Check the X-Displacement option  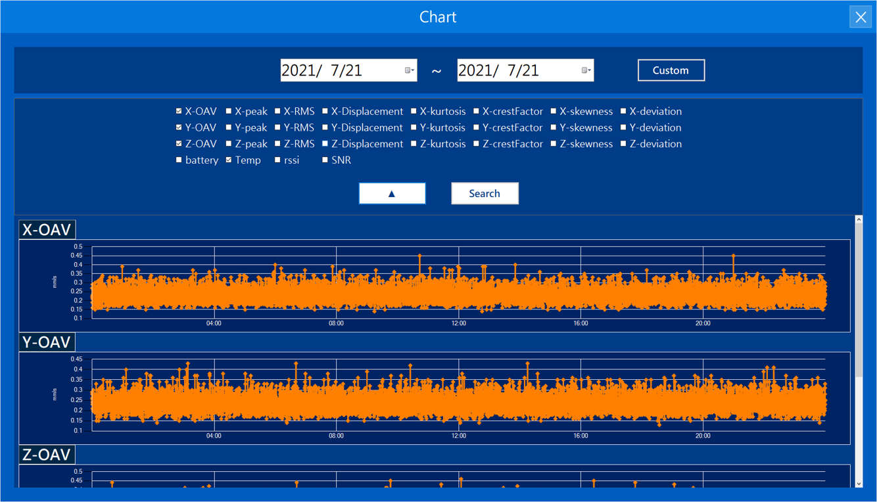(x=325, y=111)
